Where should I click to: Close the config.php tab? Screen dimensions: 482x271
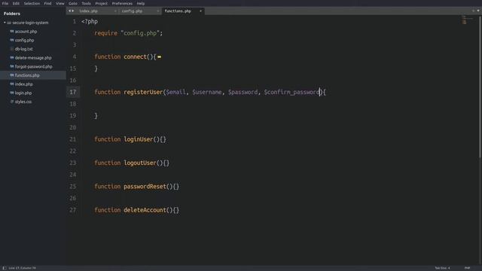(157, 11)
